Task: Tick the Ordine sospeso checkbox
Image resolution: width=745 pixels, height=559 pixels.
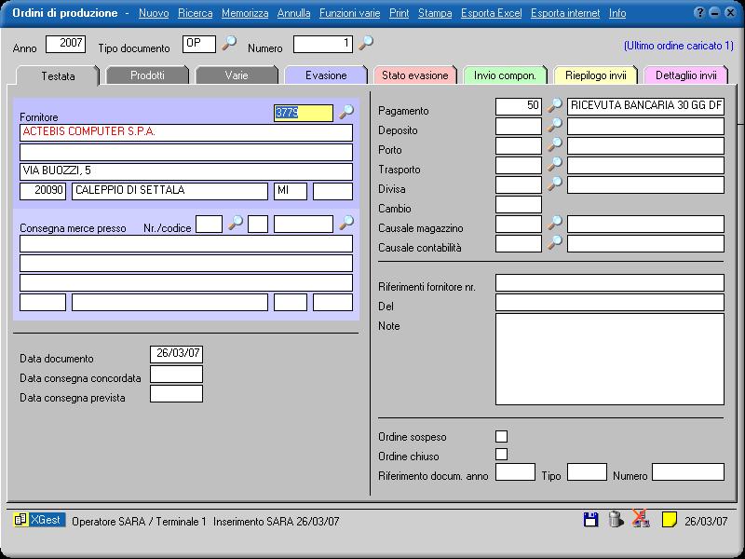Action: tap(501, 436)
